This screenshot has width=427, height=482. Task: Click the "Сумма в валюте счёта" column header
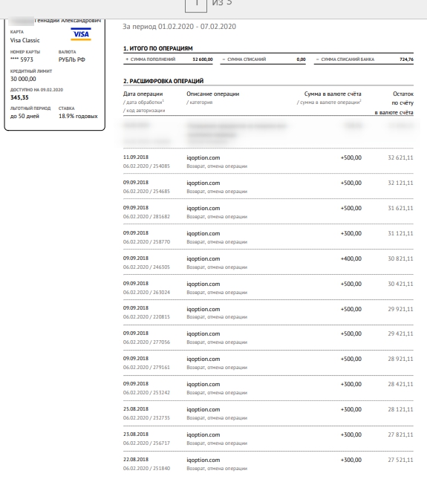[333, 94]
